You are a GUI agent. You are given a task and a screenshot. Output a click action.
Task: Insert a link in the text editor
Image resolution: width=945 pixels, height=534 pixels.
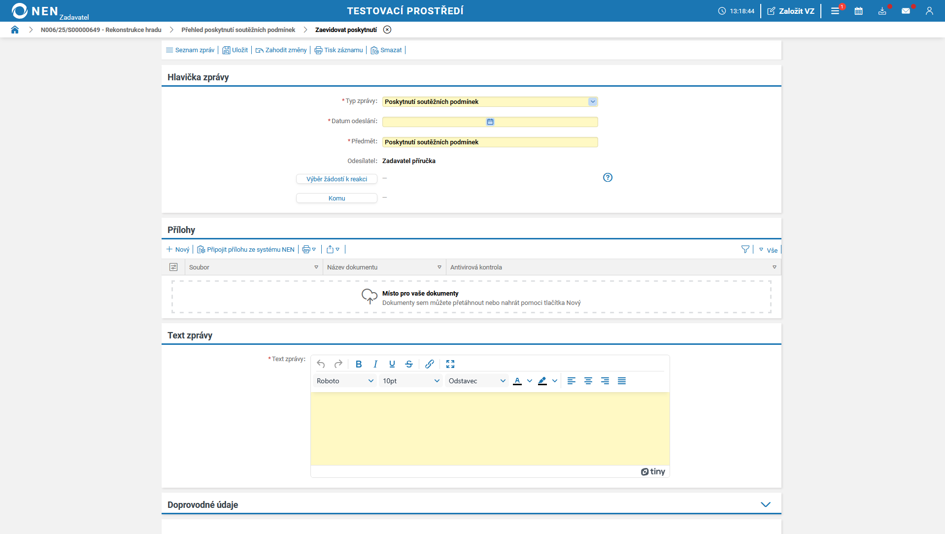click(x=429, y=364)
